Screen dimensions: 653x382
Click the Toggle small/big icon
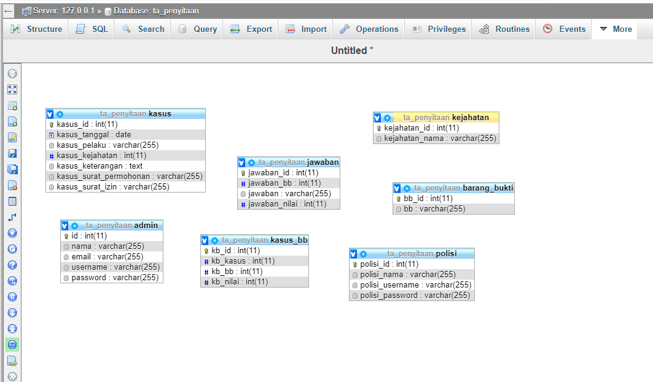12,329
